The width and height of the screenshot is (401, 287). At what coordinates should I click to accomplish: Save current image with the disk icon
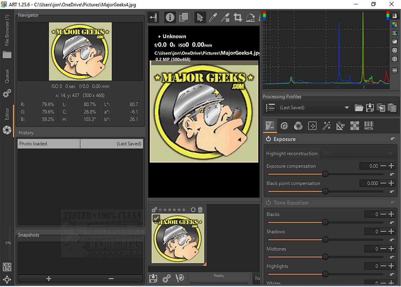(153, 278)
